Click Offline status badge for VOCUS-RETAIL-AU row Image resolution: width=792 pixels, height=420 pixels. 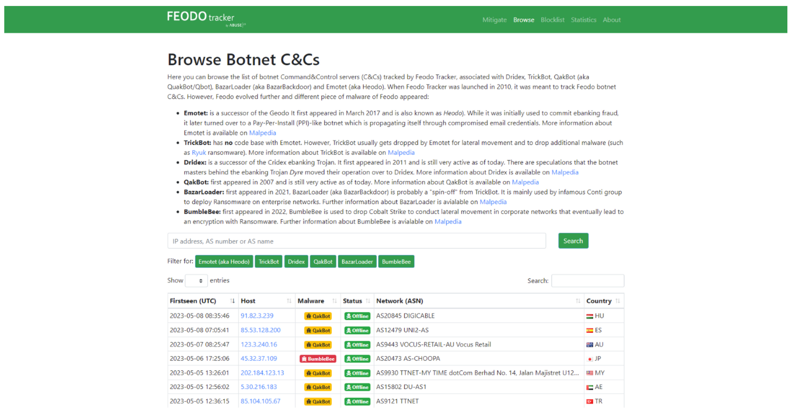coord(357,345)
